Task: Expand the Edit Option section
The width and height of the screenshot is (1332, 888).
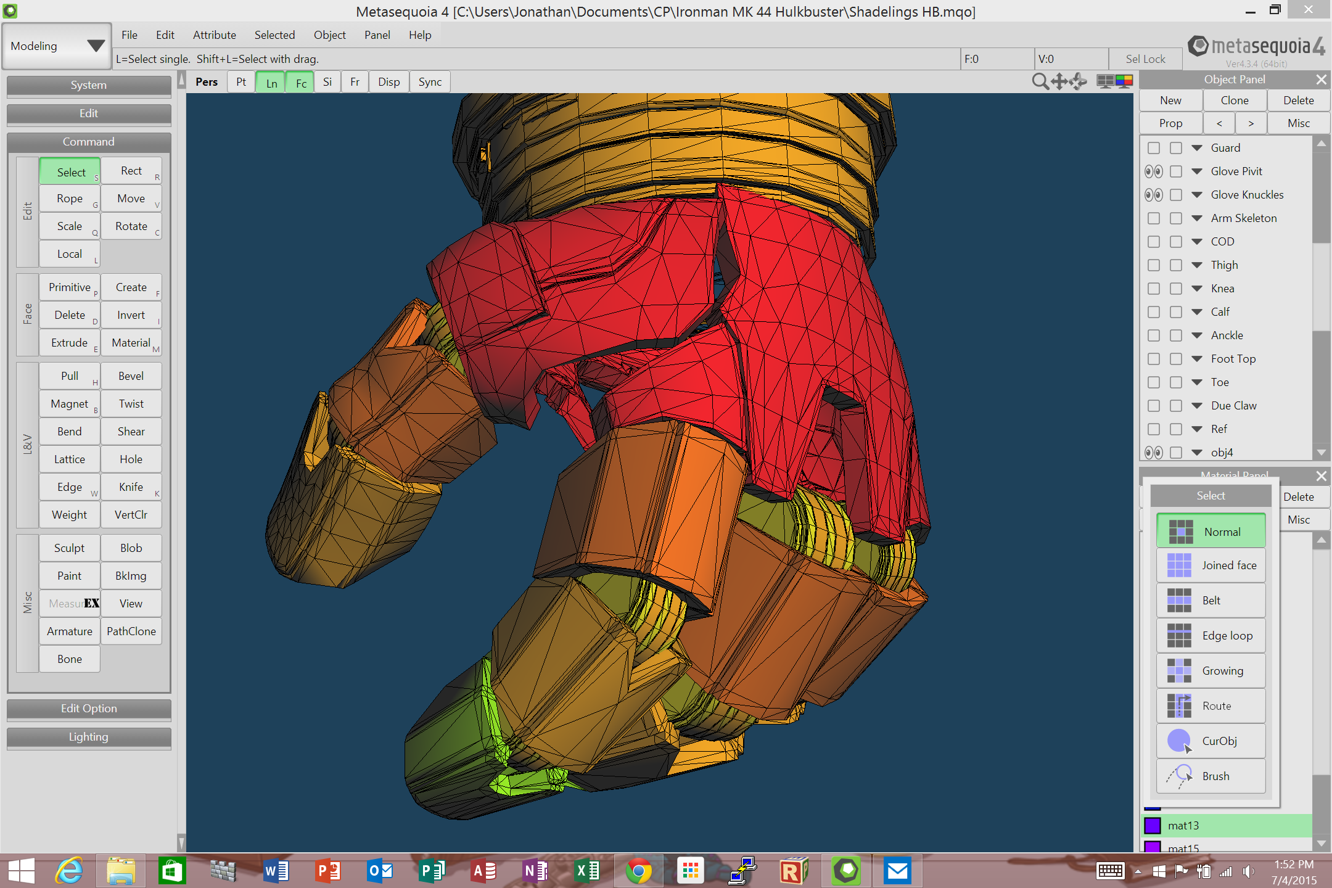Action: (x=89, y=709)
